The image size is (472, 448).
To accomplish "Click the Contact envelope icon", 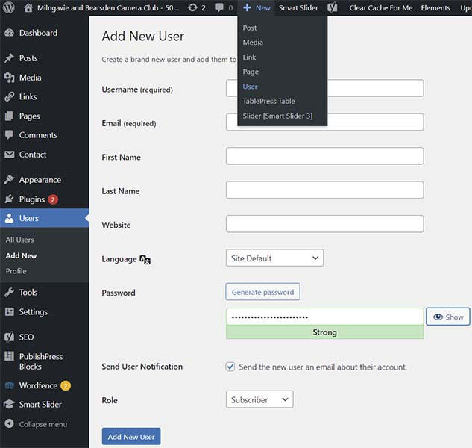I will pyautogui.click(x=10, y=155).
